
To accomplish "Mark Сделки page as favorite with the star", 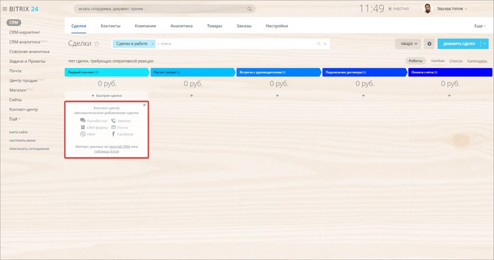I will [96, 44].
